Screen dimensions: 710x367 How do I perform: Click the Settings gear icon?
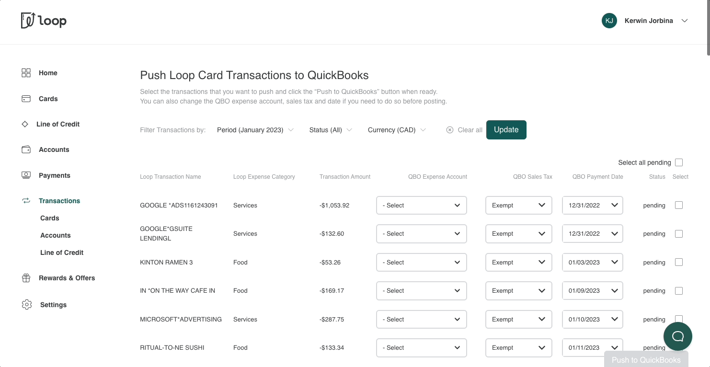click(27, 305)
